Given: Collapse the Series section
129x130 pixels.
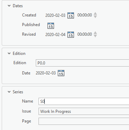Looking at the screenshot, I should pyautogui.click(x=9, y=92).
